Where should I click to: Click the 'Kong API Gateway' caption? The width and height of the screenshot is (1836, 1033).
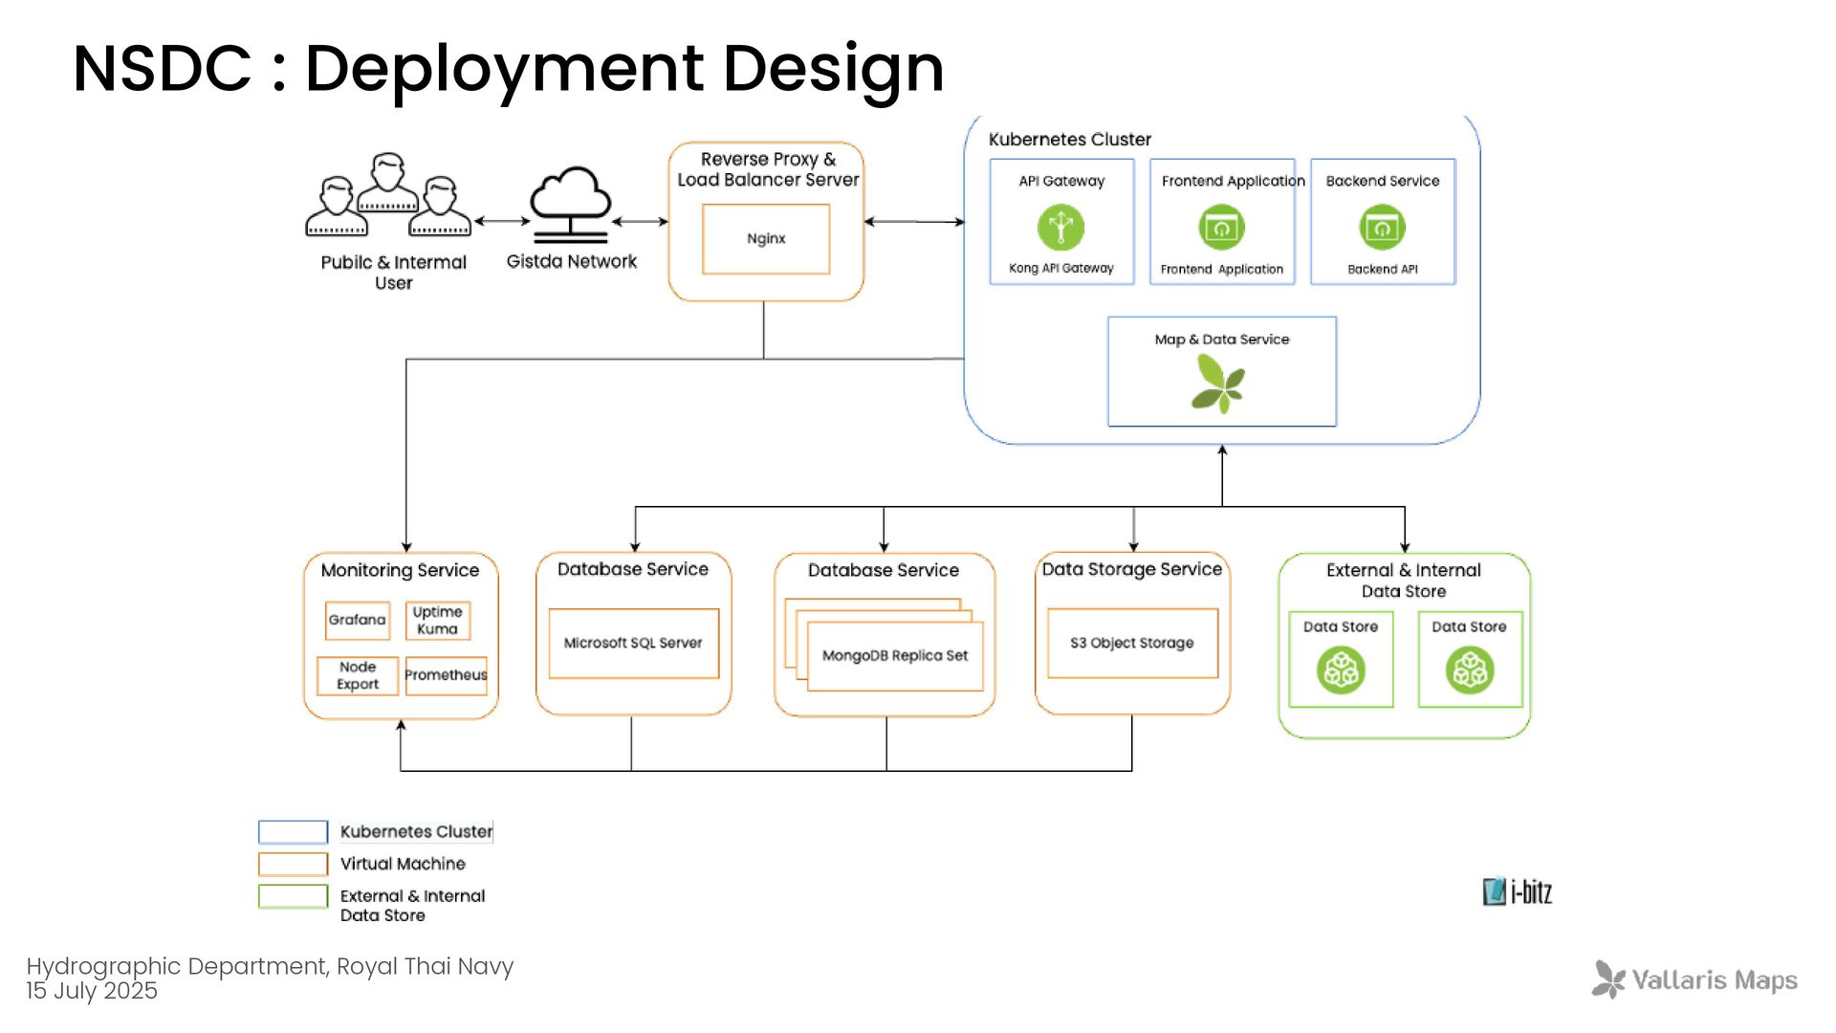(x=1061, y=269)
